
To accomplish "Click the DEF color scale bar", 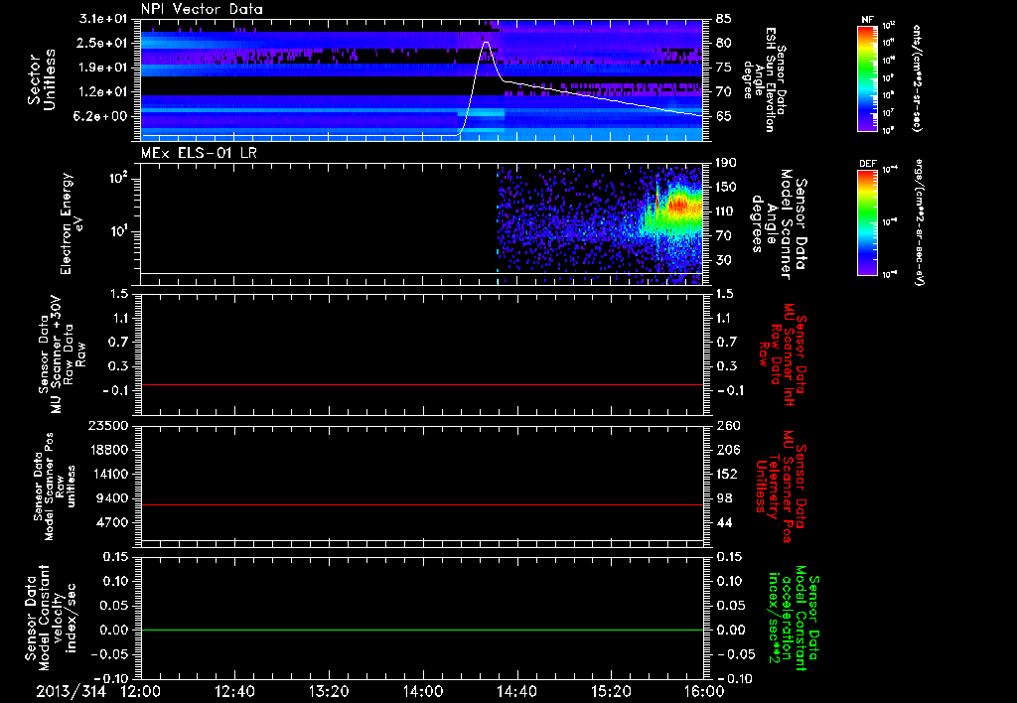I will (x=867, y=222).
